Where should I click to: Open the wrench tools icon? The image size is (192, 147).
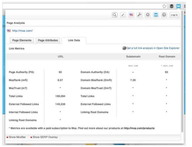coord(139,15)
